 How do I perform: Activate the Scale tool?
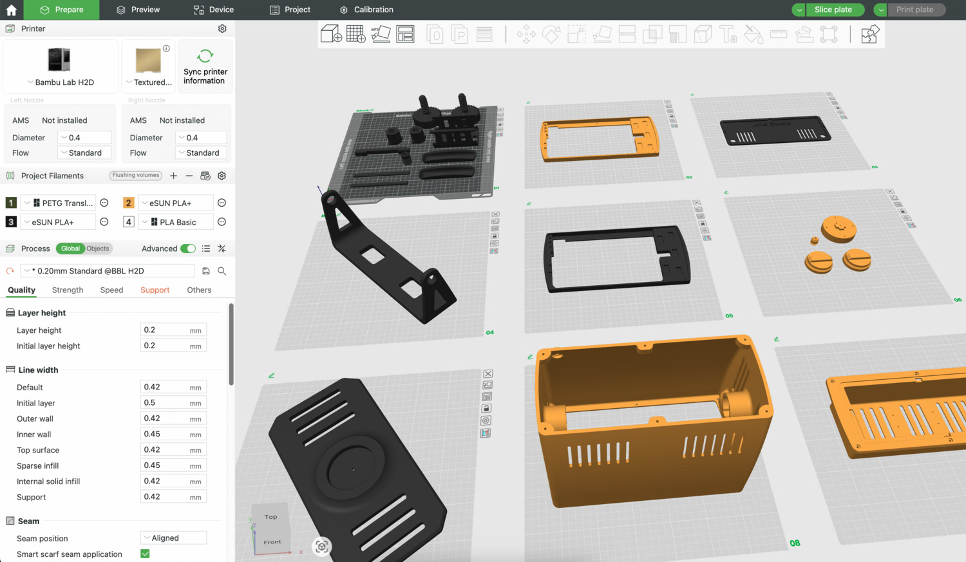click(x=576, y=33)
